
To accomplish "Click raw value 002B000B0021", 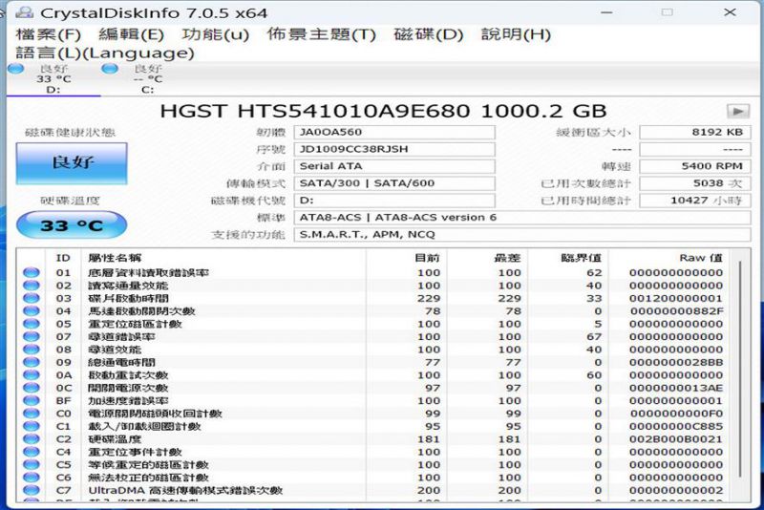I will click(676, 439).
